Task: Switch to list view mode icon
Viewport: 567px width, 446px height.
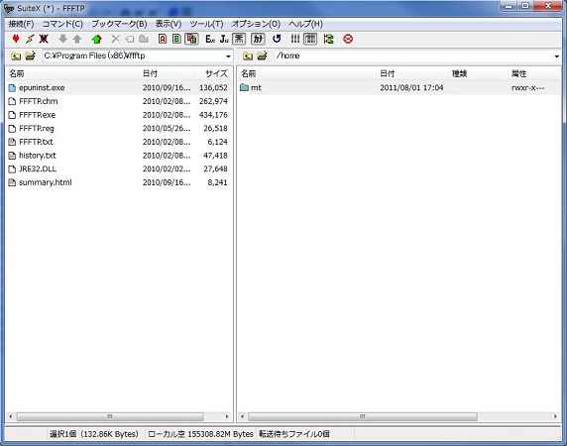Action: (295, 39)
